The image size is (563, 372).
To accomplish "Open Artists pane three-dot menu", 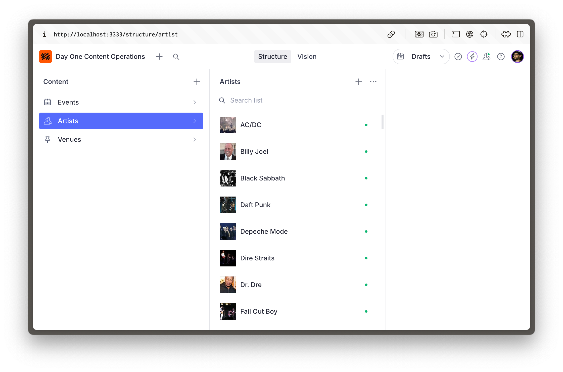I will pyautogui.click(x=373, y=82).
